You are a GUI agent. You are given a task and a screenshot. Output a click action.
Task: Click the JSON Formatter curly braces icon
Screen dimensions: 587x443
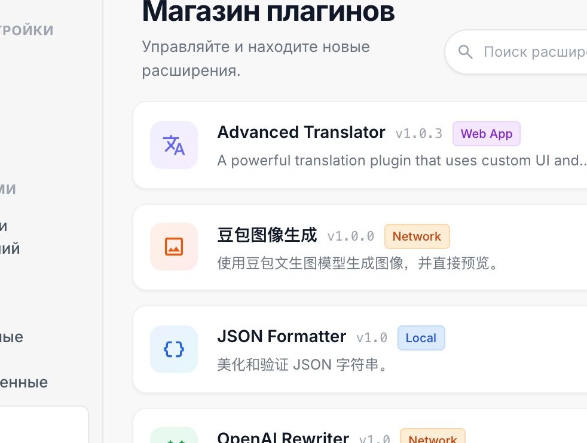point(174,349)
